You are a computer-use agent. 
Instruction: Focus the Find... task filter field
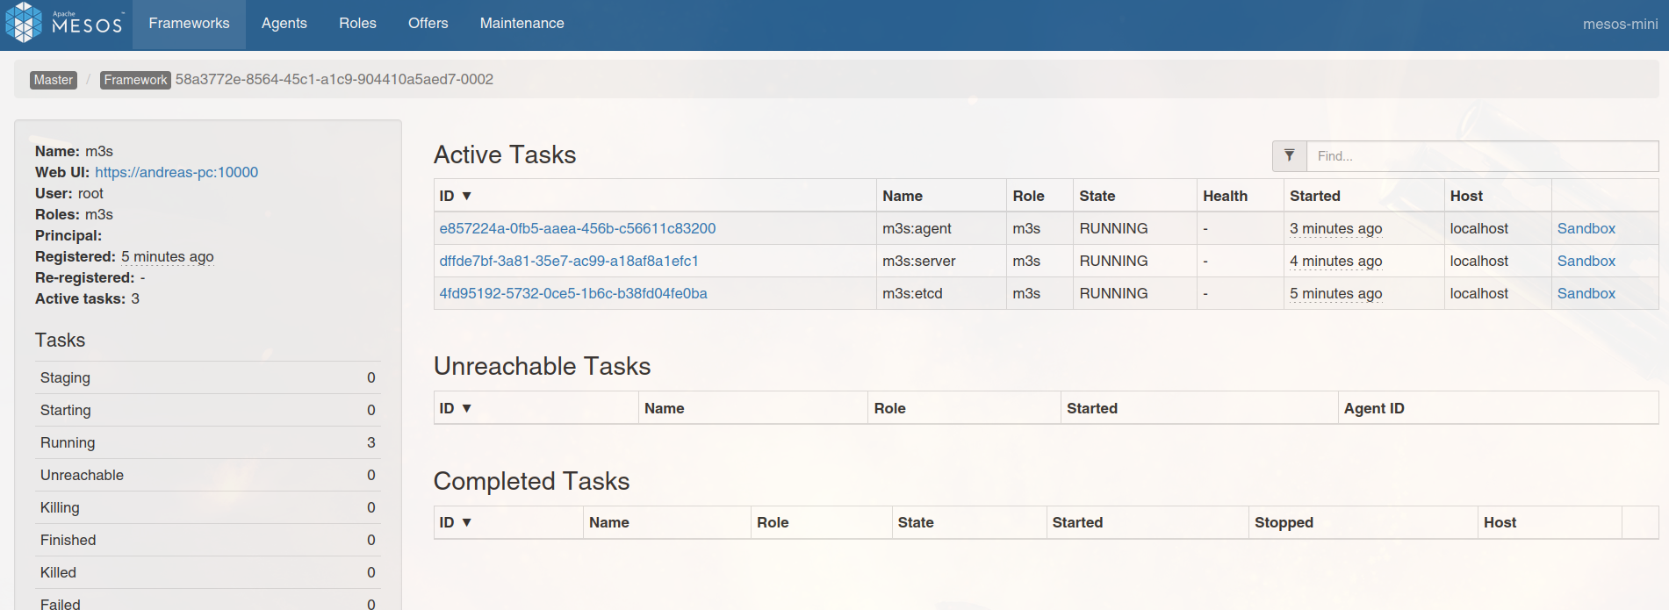tap(1482, 156)
